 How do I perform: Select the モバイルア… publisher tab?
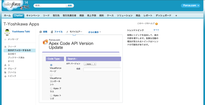point(76,32)
